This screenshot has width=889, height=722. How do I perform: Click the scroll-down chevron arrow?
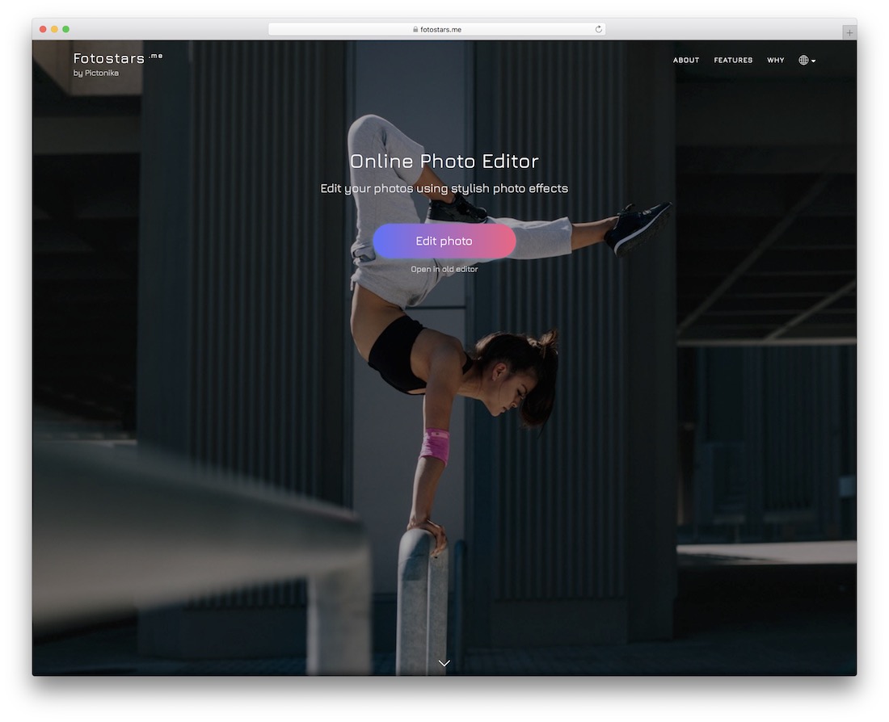coord(444,662)
